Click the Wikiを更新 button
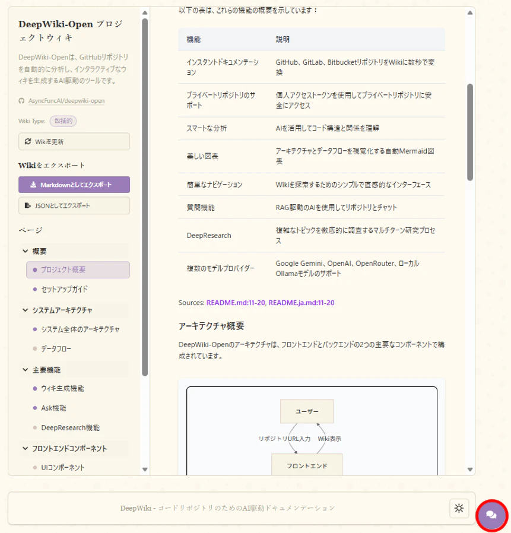 coord(74,141)
